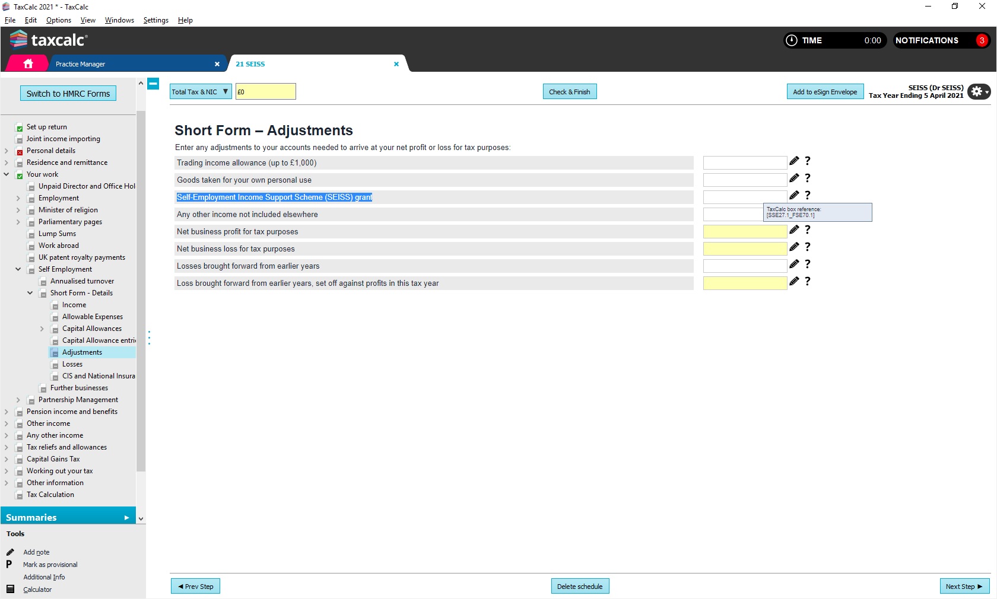Screen dimensions: 997x599
Task: Open the settings gear dropdown
Action: [x=979, y=91]
